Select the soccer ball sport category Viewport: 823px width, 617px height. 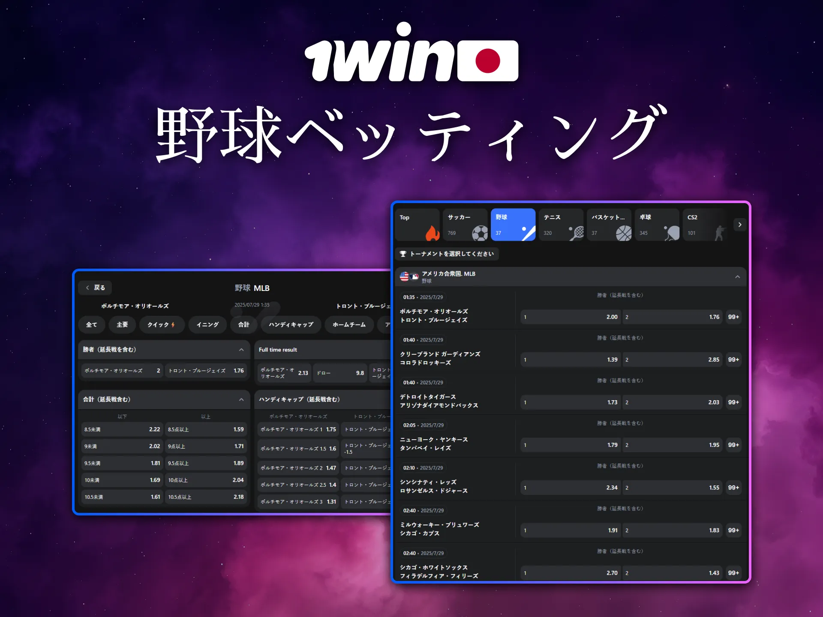tap(465, 225)
